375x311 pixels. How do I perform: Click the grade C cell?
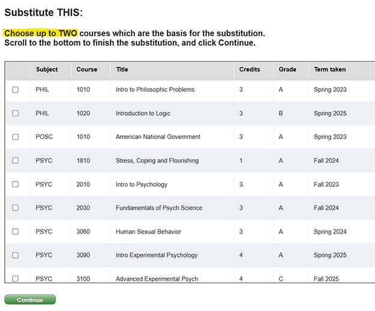pos(281,279)
